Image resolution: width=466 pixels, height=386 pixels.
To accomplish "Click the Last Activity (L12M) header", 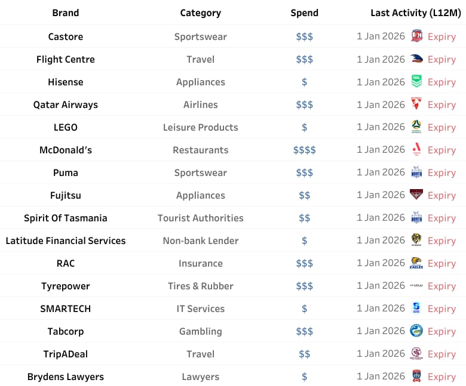I will click(x=416, y=13).
